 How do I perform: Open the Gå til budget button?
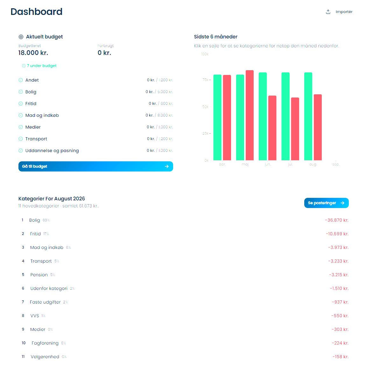tap(96, 166)
